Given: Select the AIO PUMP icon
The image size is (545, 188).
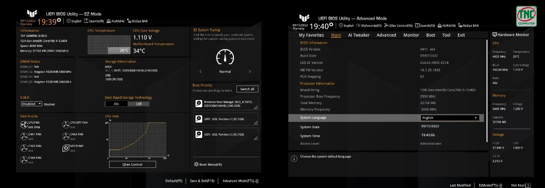Looking at the screenshot, I should click(66, 147).
